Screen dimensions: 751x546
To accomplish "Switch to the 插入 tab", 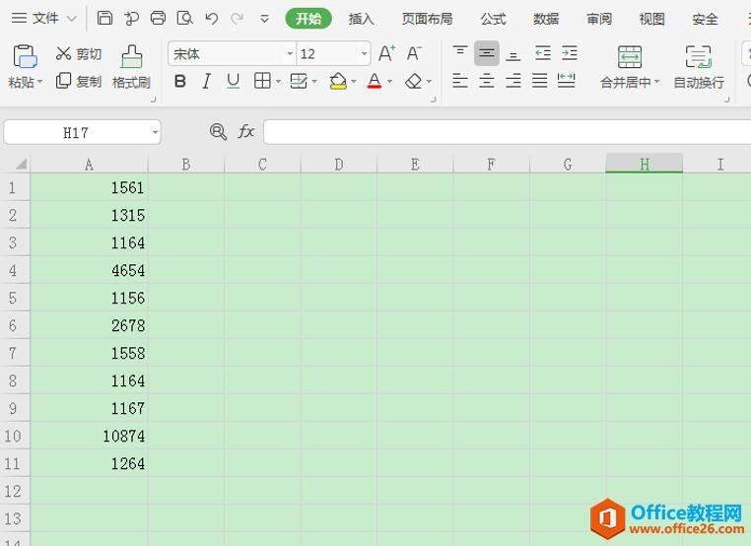I will (x=361, y=19).
